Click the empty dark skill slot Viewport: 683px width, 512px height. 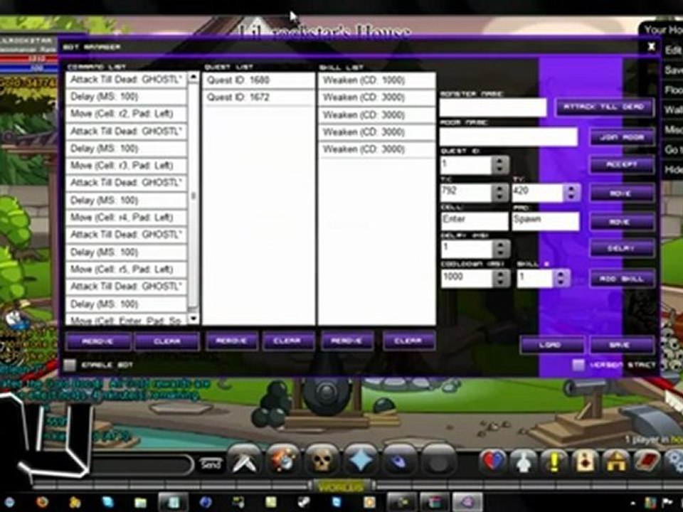pos(438,462)
